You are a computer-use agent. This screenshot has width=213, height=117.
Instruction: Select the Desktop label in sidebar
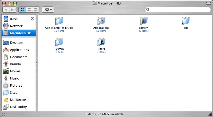[16, 43]
